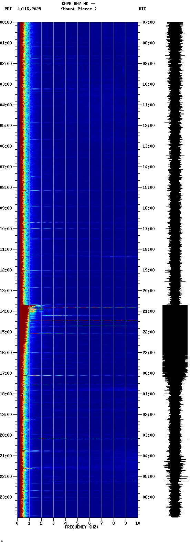Click the 0 Hz frequency tick label
Screen dimensions: 190x545
[x=17, y=523]
